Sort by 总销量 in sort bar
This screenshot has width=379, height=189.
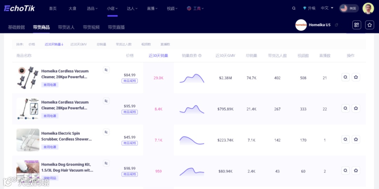click(x=101, y=44)
